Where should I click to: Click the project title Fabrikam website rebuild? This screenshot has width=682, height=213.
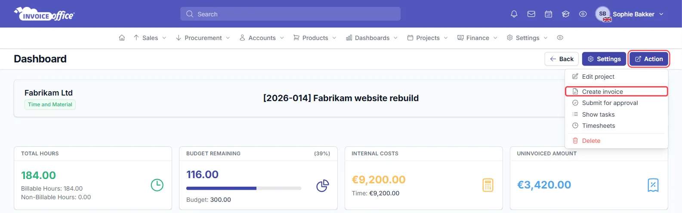[341, 98]
